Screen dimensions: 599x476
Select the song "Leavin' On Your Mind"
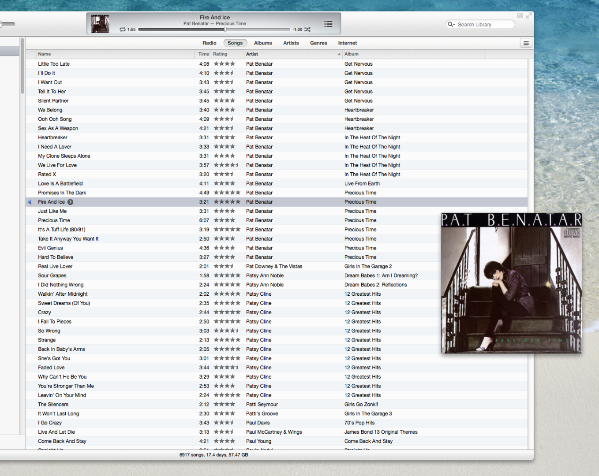click(62, 395)
